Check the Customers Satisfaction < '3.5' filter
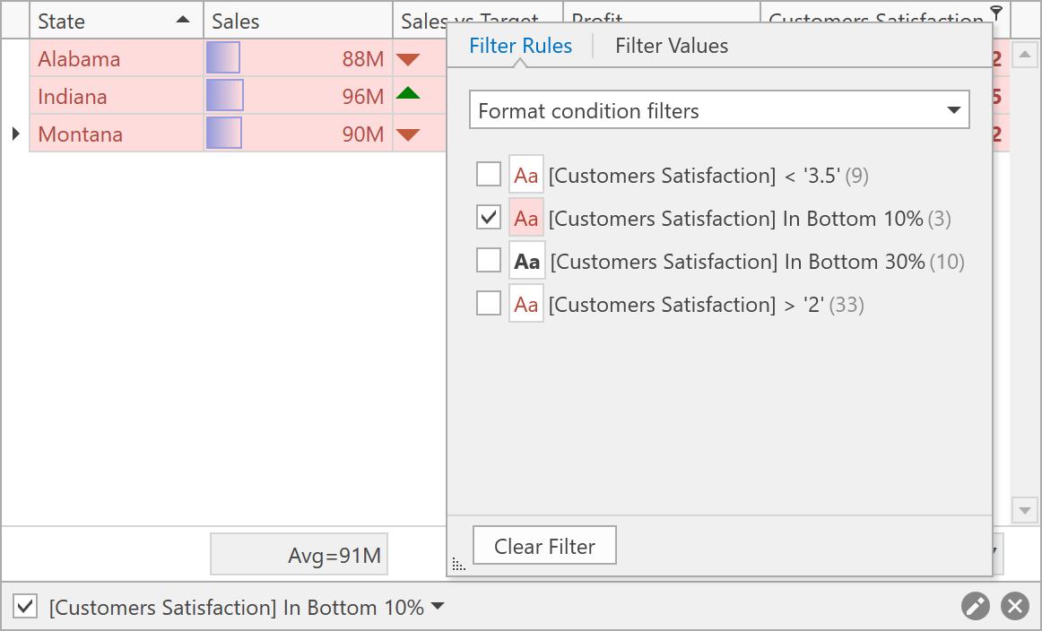Viewport: 1042px width, 631px height. pyautogui.click(x=489, y=175)
